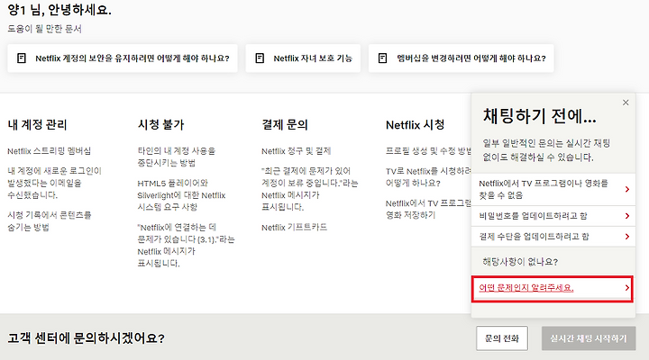Open HTML5 플레이어와 Silverlight system requirements link
This screenshot has height=360, width=649.
tap(181, 194)
